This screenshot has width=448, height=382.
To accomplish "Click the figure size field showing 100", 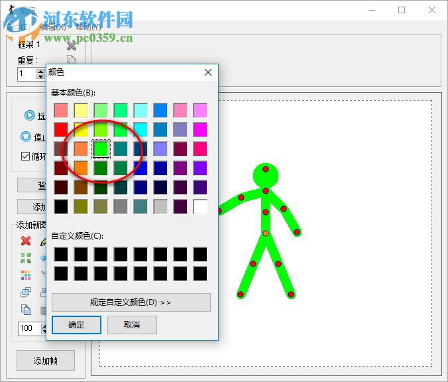I will coord(30,328).
